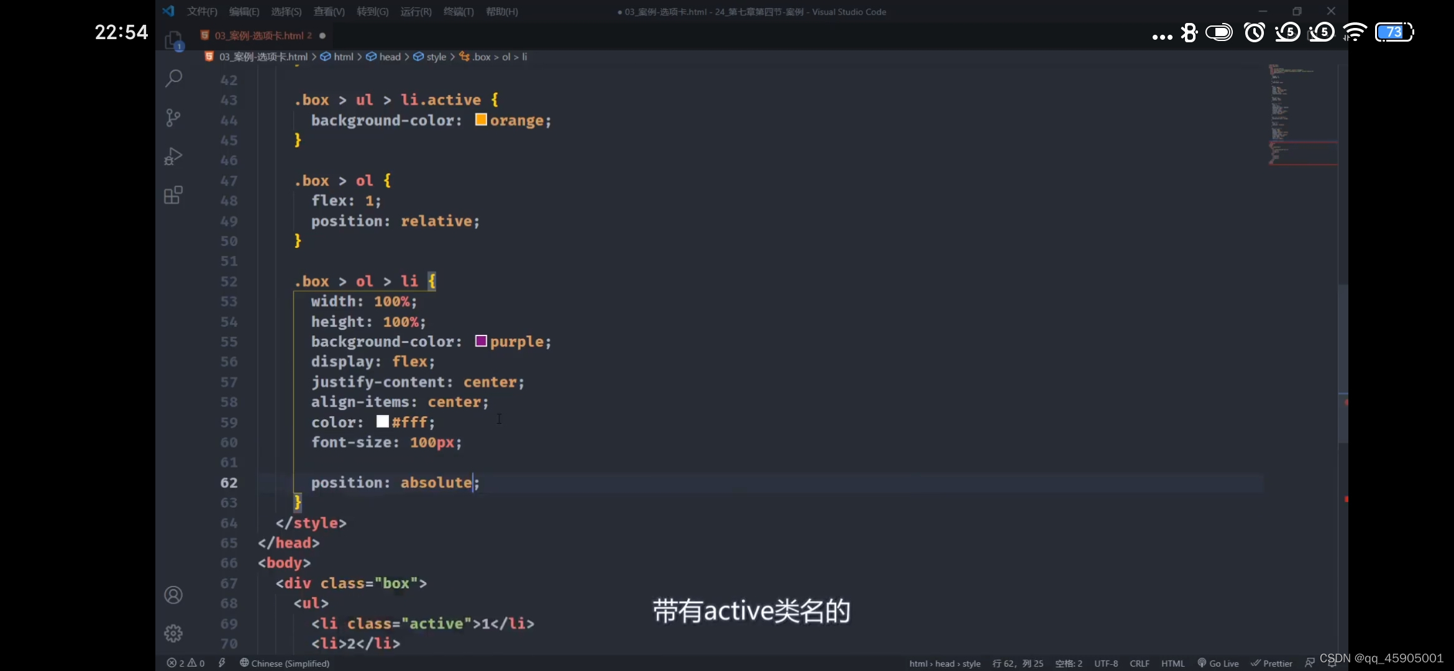
Task: Click the orange color swatch
Action: point(480,119)
